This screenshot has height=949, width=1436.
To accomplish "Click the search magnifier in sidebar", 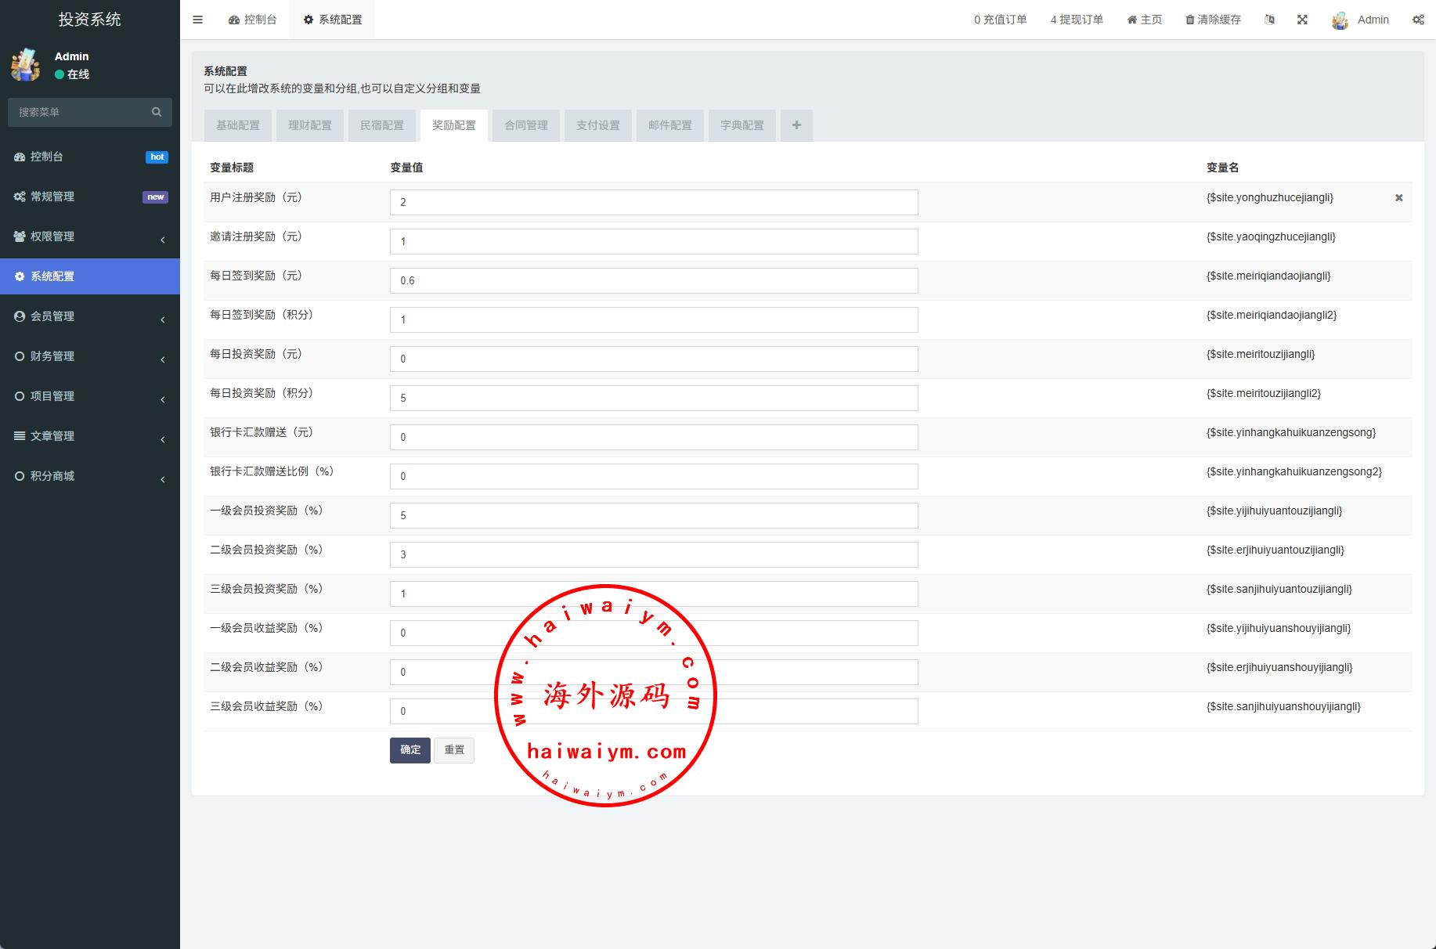I will pyautogui.click(x=157, y=112).
